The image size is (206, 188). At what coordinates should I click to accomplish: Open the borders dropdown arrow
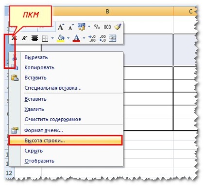tap(52, 38)
